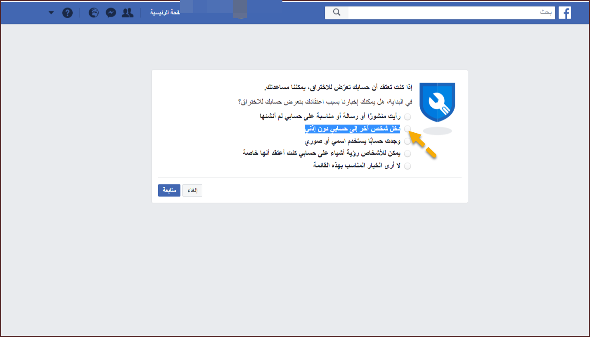Select 'رأيت منشورًا أو رسالة' radio option
Viewport: 590px width, 337px height.
tap(408, 117)
